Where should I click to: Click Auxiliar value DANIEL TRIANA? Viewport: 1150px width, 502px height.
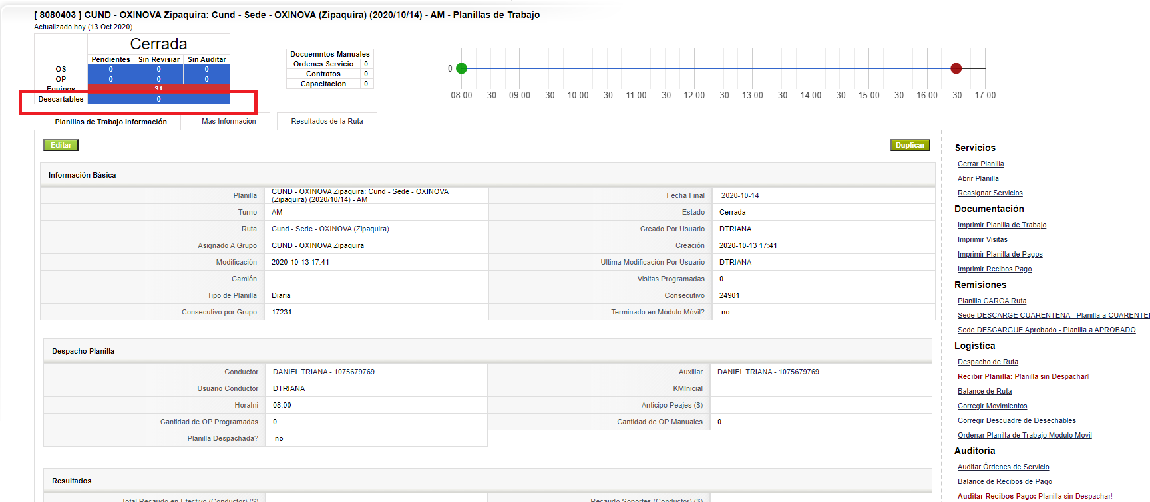[x=768, y=372]
